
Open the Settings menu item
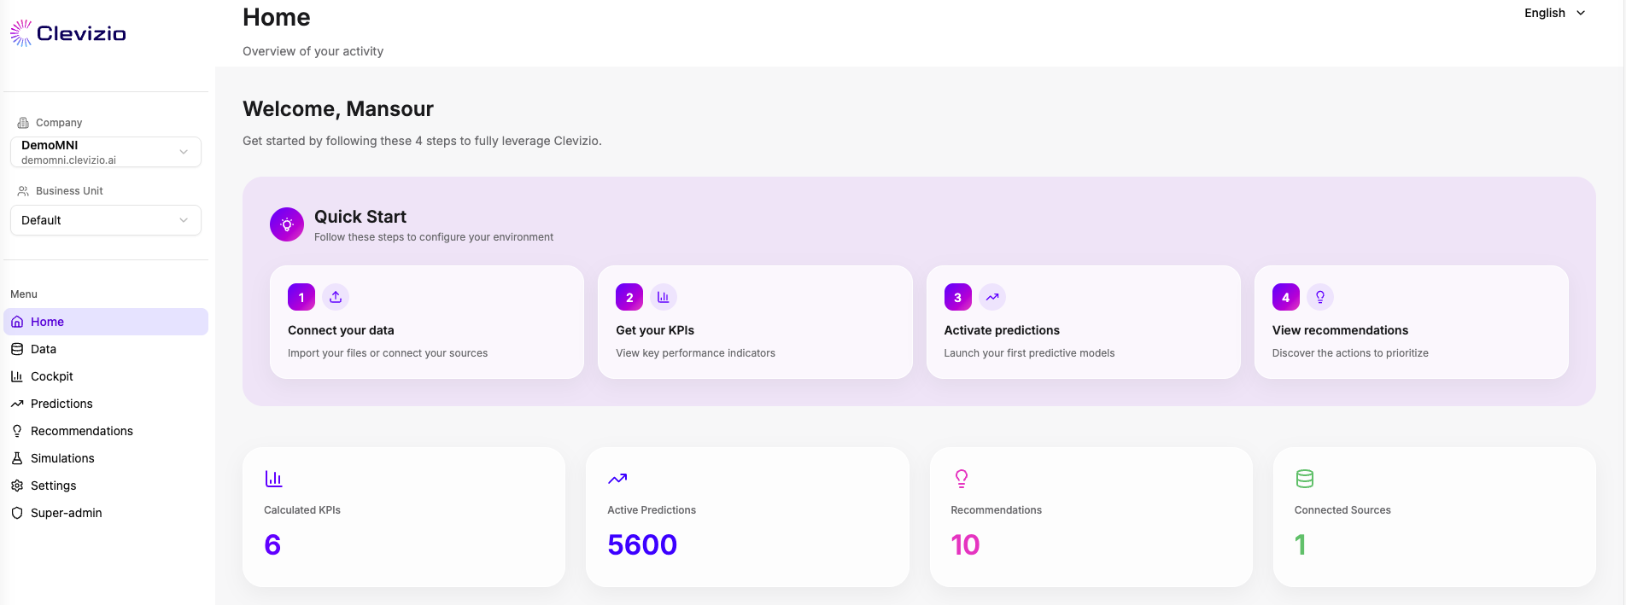click(x=53, y=486)
